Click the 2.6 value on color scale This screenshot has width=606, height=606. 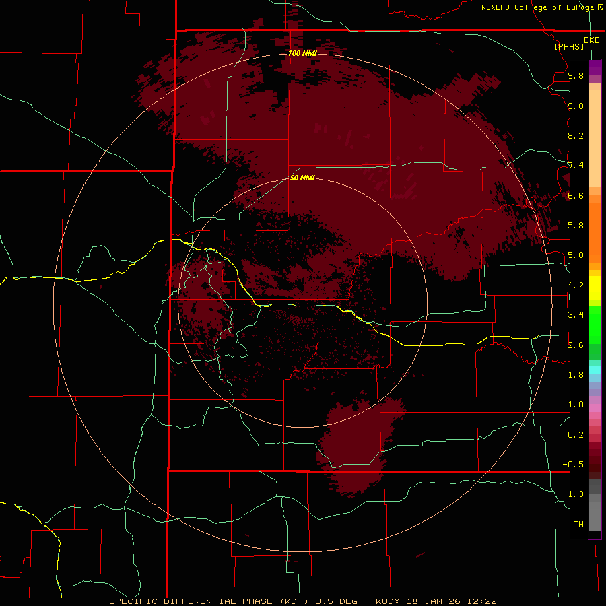point(576,345)
